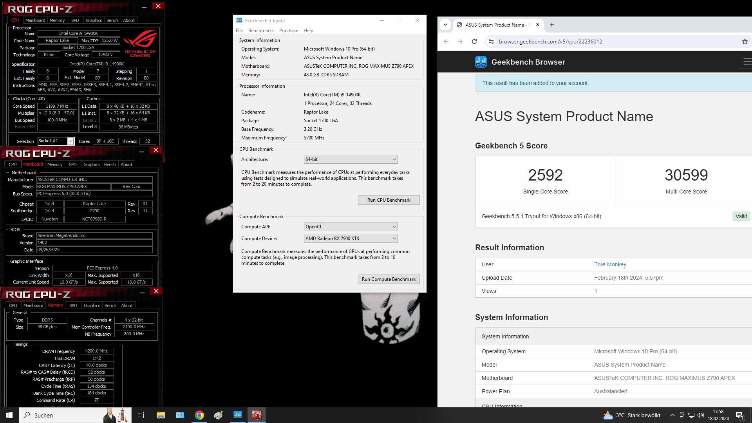Open the Geekbench Browser hamburger menu
Viewport: 752px width, 423px height.
pos(747,62)
